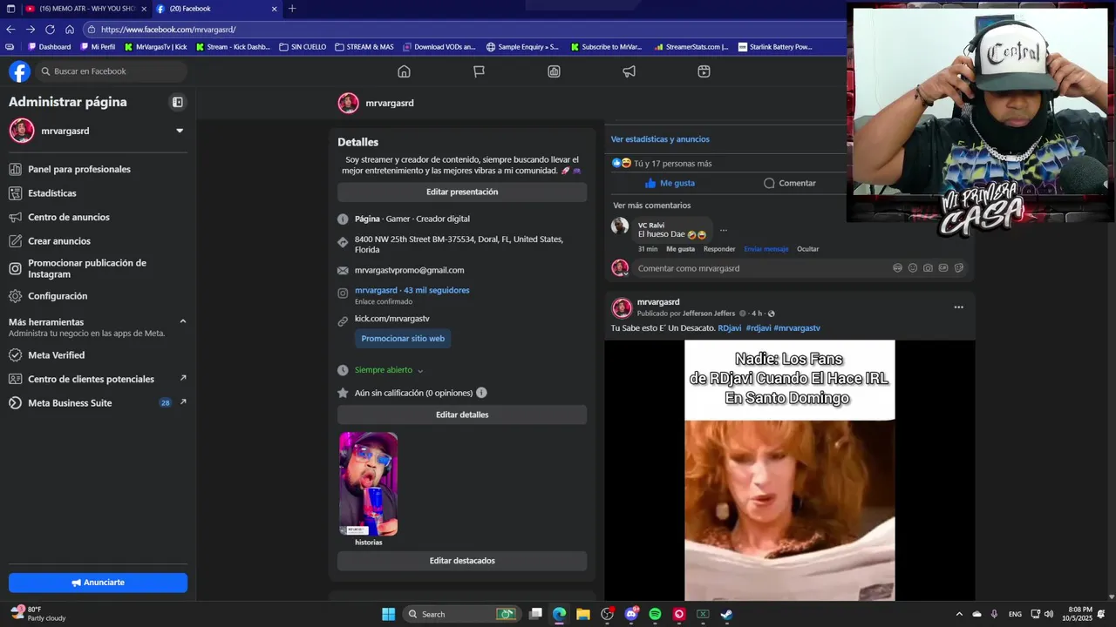Viewport: 1116px width, 627px height.
Task: Open the historias highlight thumbnail
Action: [x=368, y=484]
